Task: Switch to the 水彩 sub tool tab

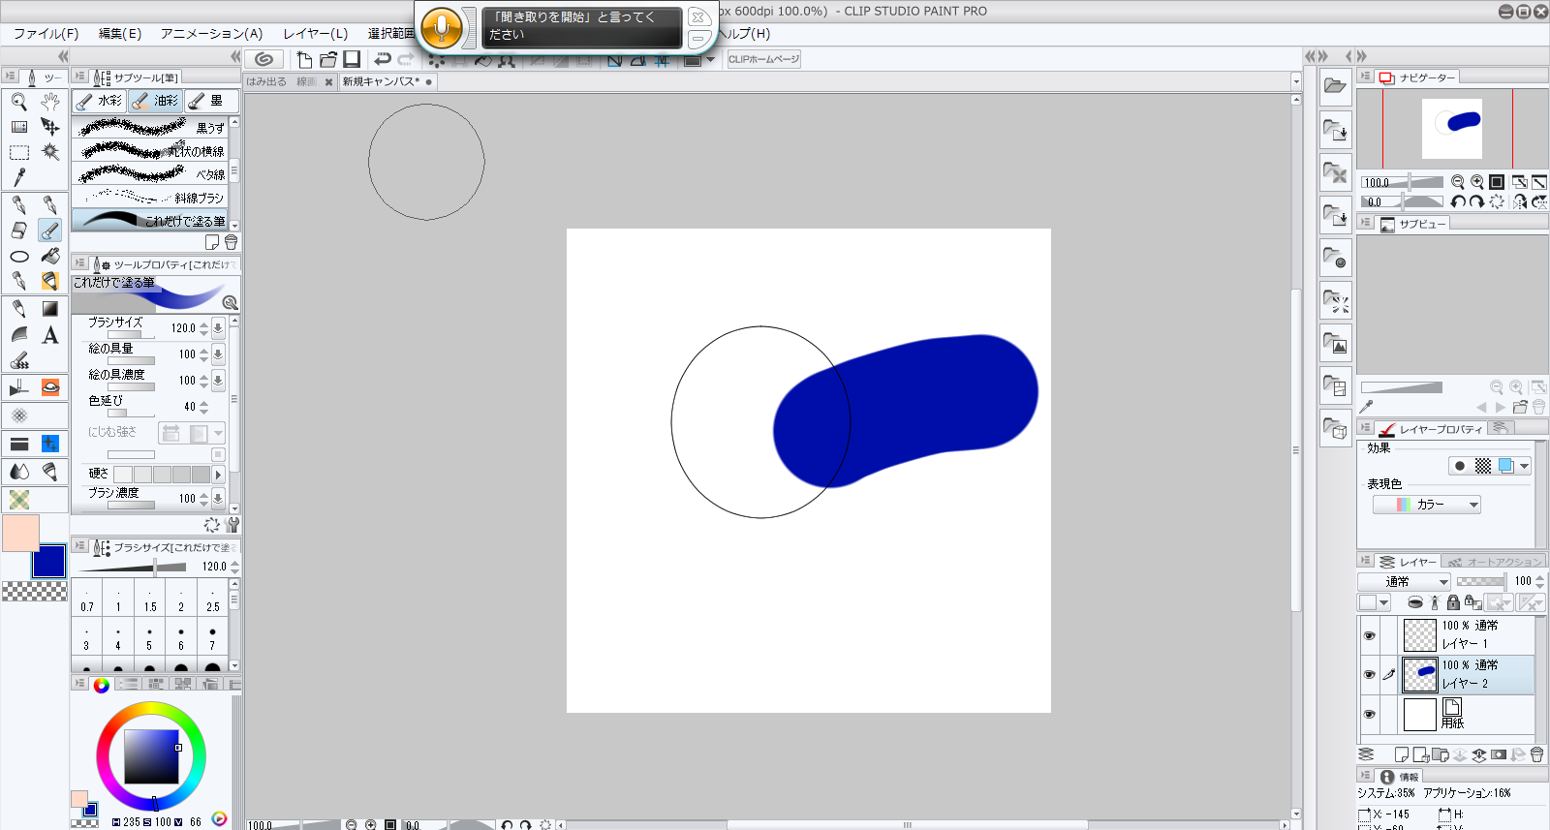Action: 100,101
